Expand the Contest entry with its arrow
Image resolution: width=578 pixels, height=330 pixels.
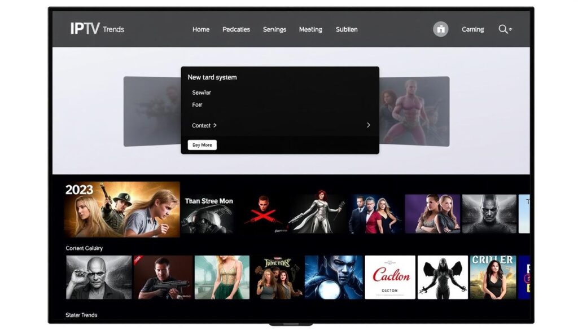(213, 125)
